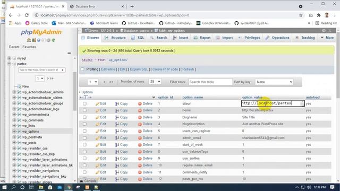The height and width of the screenshot is (191, 340).
Task: Select checkbox for use_balanceTags row
Action: [x=84, y=152]
